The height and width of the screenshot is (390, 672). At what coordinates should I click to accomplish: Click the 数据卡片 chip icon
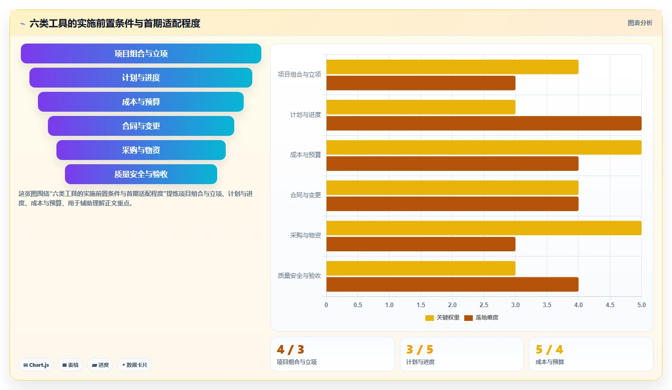(x=124, y=365)
